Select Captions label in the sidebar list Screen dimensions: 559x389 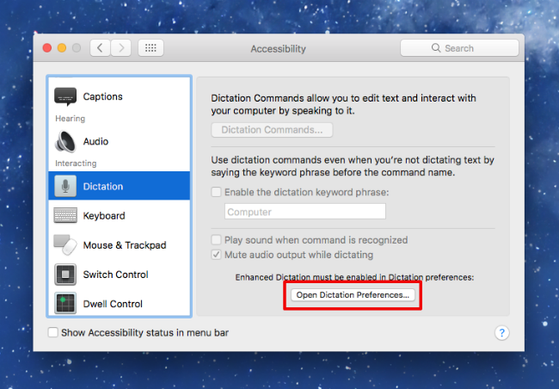tap(102, 96)
